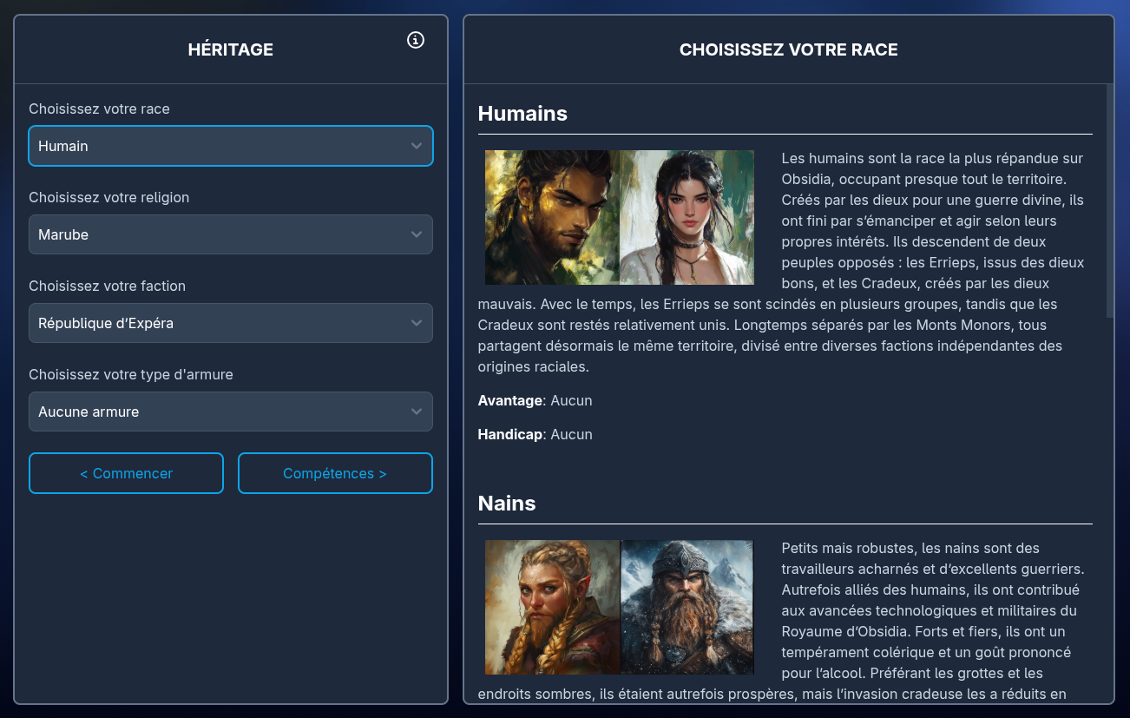The width and height of the screenshot is (1130, 718).
Task: Select the braided female dwarf portrait
Action: pyautogui.click(x=552, y=607)
